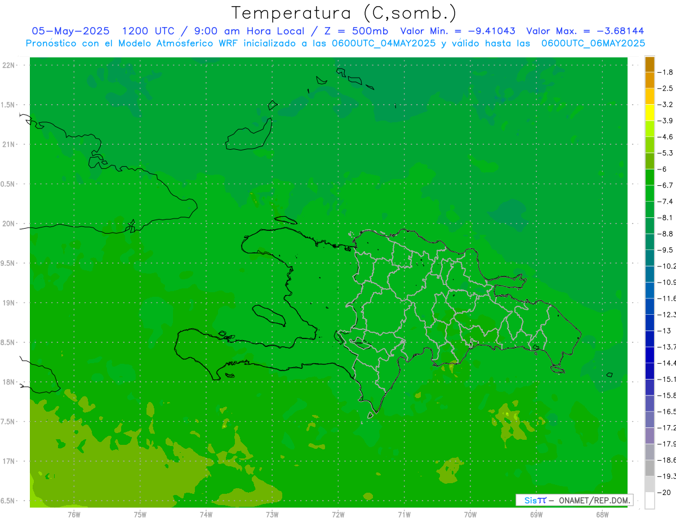Pick the lime swatch between -3.9 and -4.6
This screenshot has width=676, height=522.
coord(650,129)
